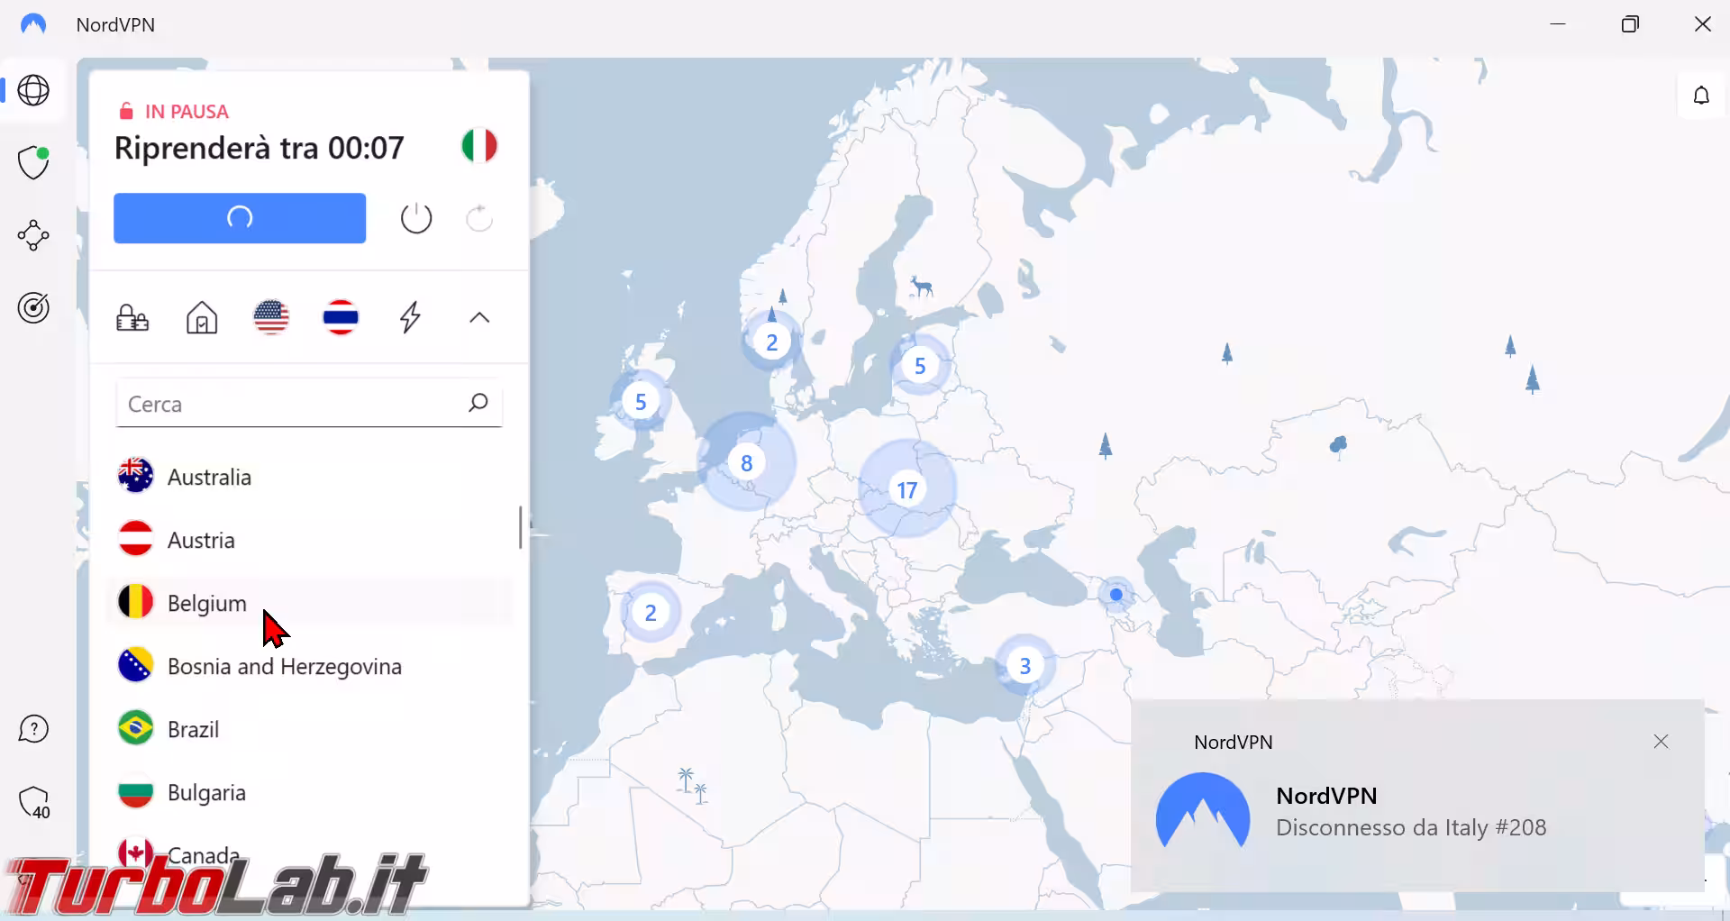This screenshot has height=921, width=1730.
Task: Open the globe VPN map sidebar tab
Action: [x=33, y=90]
